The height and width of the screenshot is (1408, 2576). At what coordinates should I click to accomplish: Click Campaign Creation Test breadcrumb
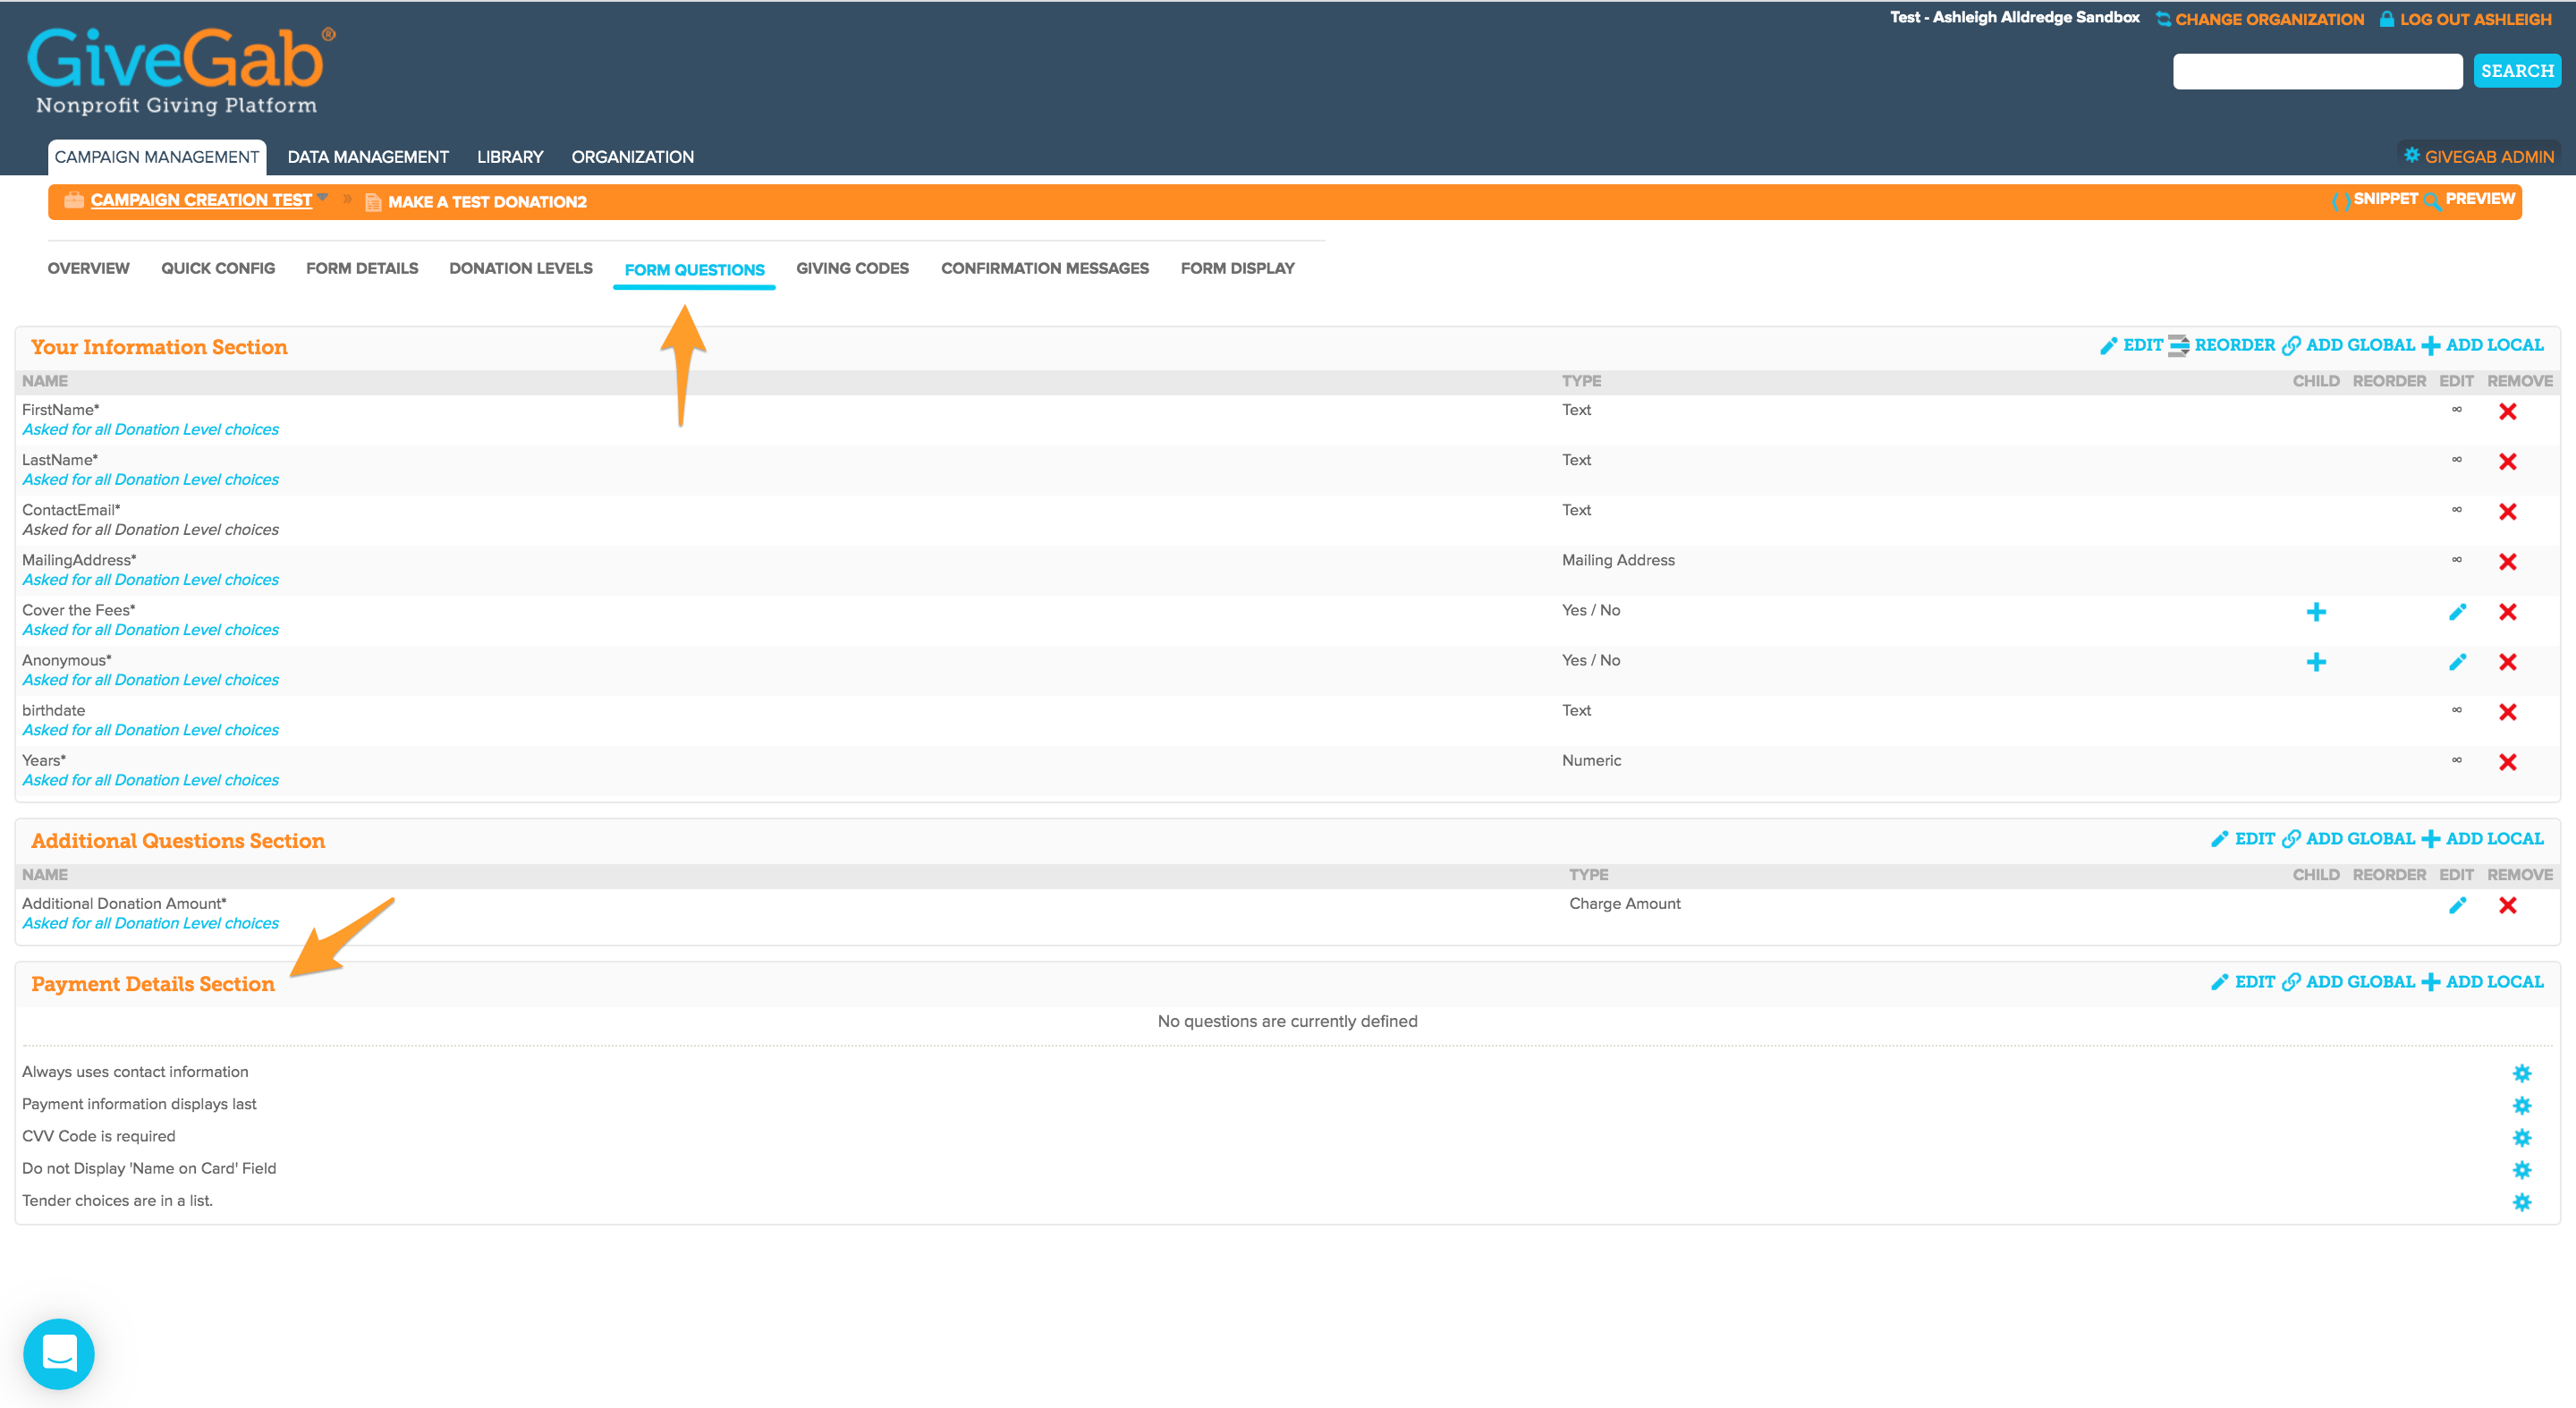201,200
